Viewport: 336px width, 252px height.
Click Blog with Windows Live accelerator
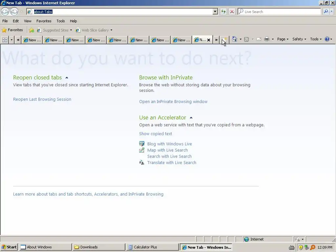(170, 144)
